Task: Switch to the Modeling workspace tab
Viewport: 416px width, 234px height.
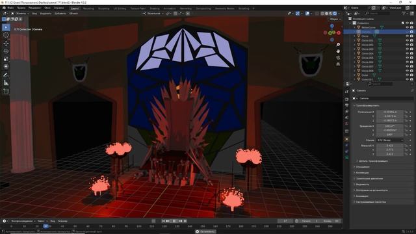Action: click(88, 8)
